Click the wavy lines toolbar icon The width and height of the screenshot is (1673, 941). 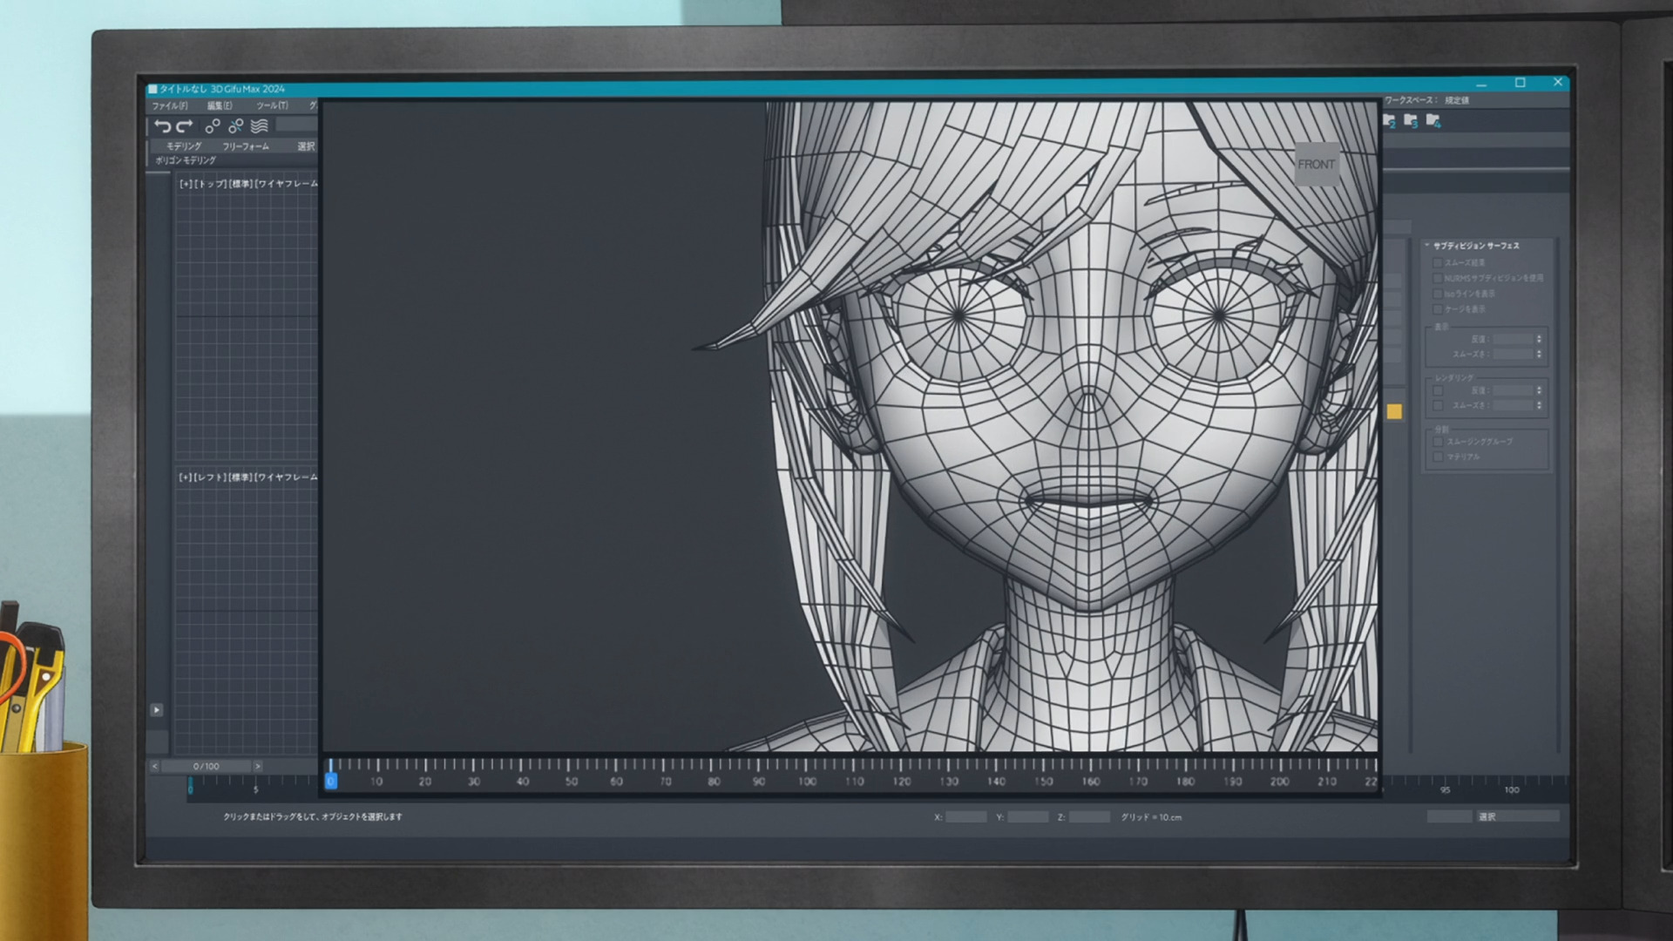[260, 126]
